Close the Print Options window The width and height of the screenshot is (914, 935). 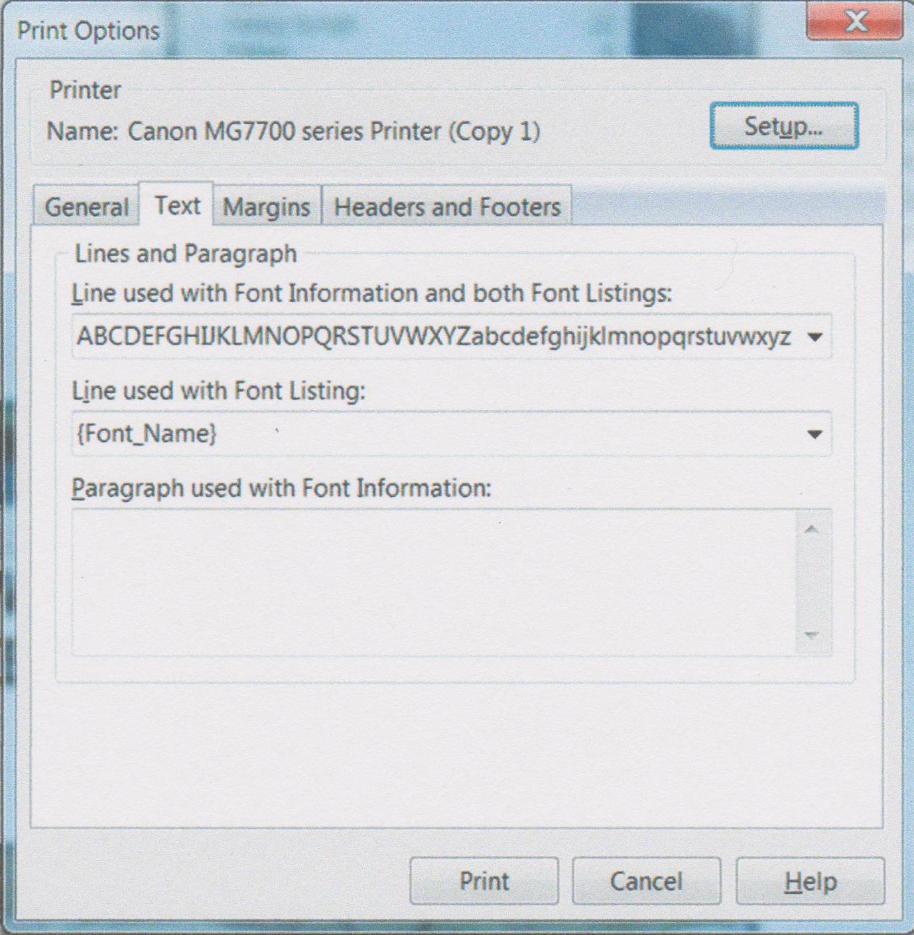pyautogui.click(x=854, y=21)
